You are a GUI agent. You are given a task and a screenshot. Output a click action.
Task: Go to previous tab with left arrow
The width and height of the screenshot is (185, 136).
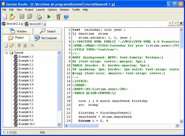(x=170, y=23)
